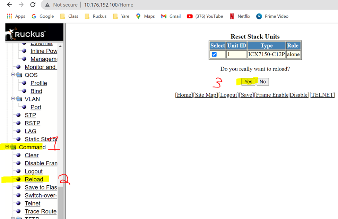Open the Prime Video bookmark
The image size is (338, 219).
coord(272,16)
